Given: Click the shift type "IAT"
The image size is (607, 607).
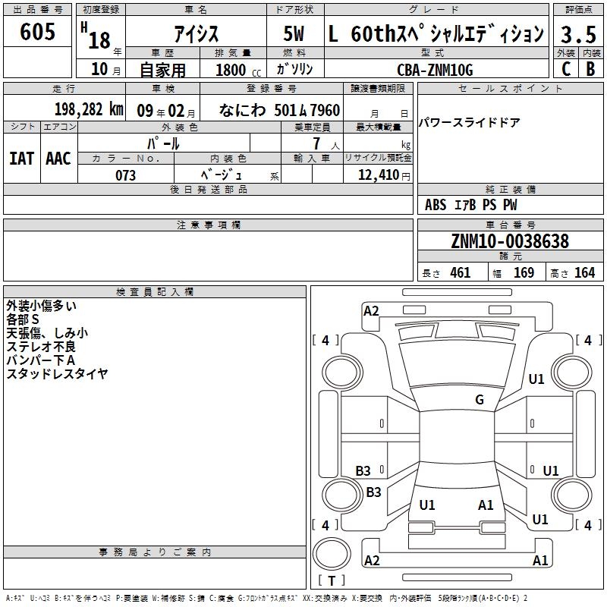Looking at the screenshot, I should click(22, 159).
